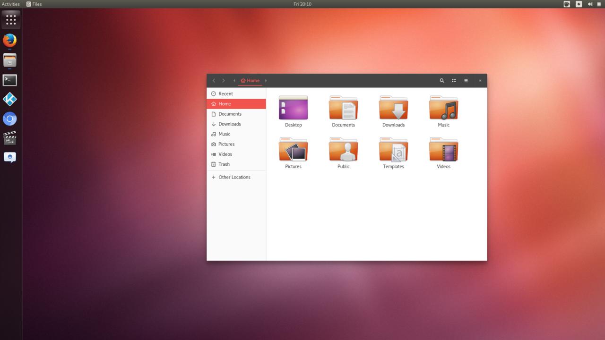Image resolution: width=605 pixels, height=340 pixels.
Task: Click the coffee cup tray icon
Action: tap(567, 4)
